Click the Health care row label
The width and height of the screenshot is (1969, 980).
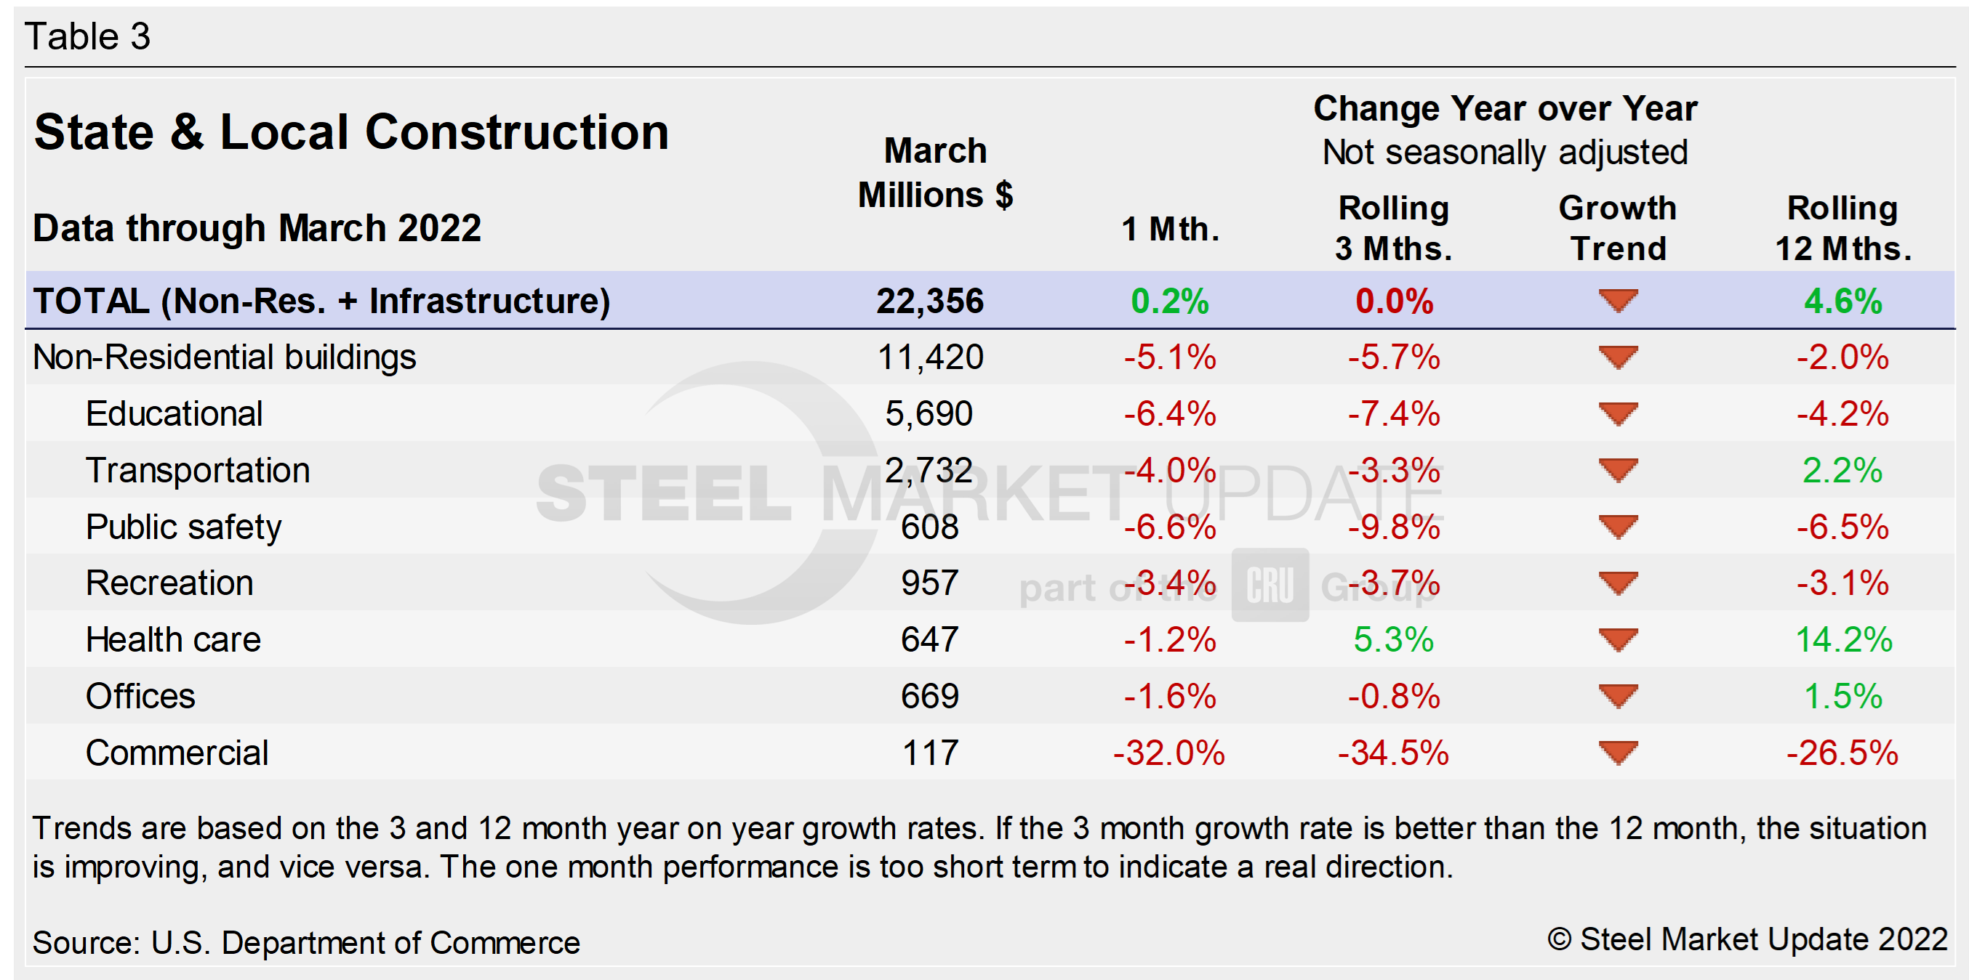click(173, 639)
